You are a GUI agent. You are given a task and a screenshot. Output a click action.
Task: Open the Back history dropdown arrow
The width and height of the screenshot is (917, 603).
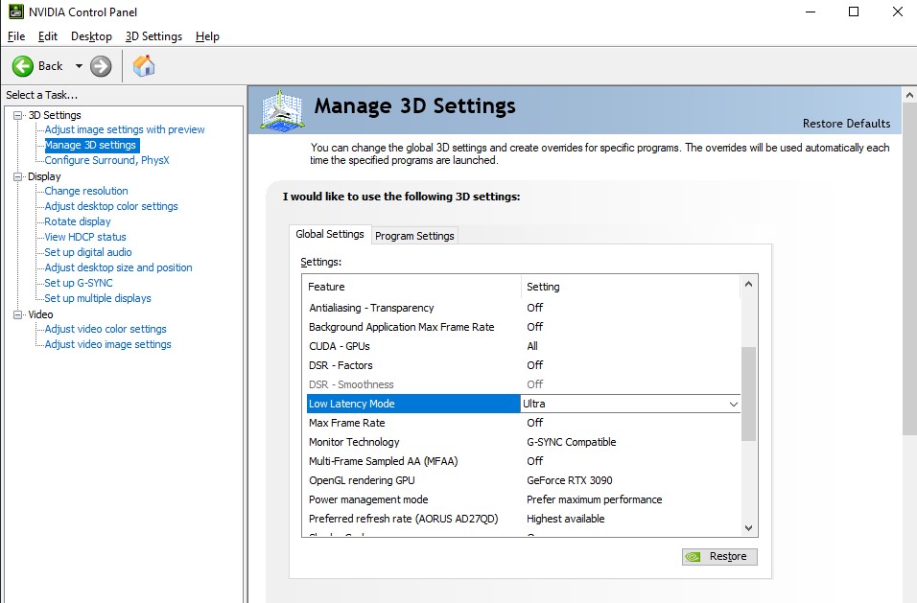point(79,66)
